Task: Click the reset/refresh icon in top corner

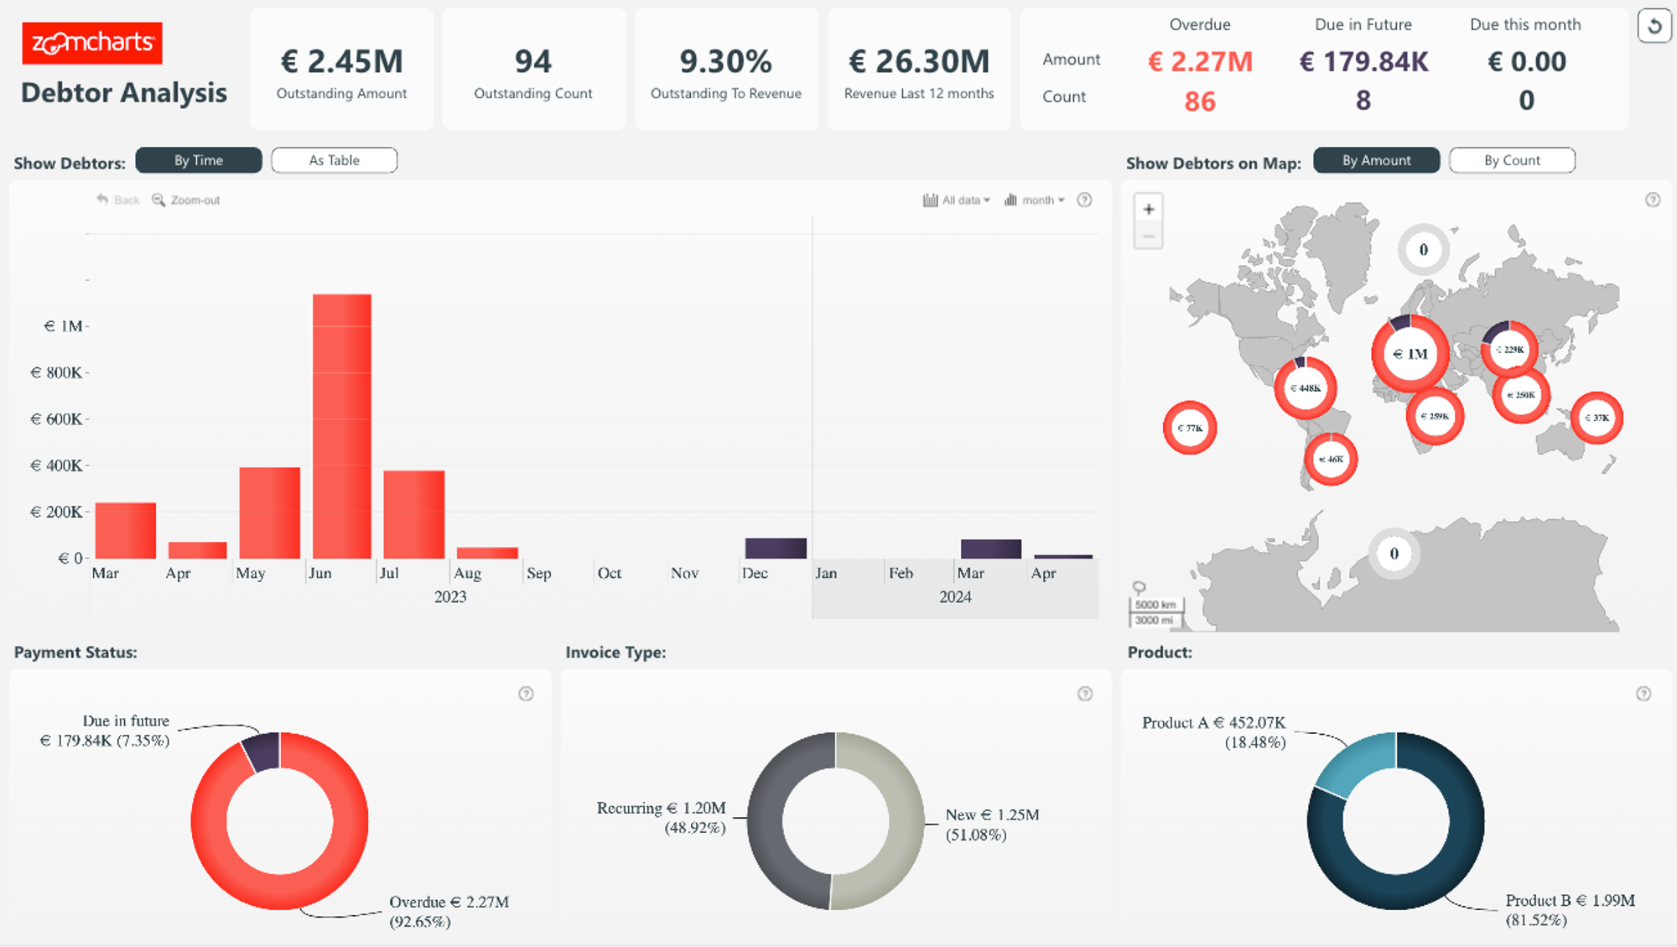Action: pos(1654,26)
